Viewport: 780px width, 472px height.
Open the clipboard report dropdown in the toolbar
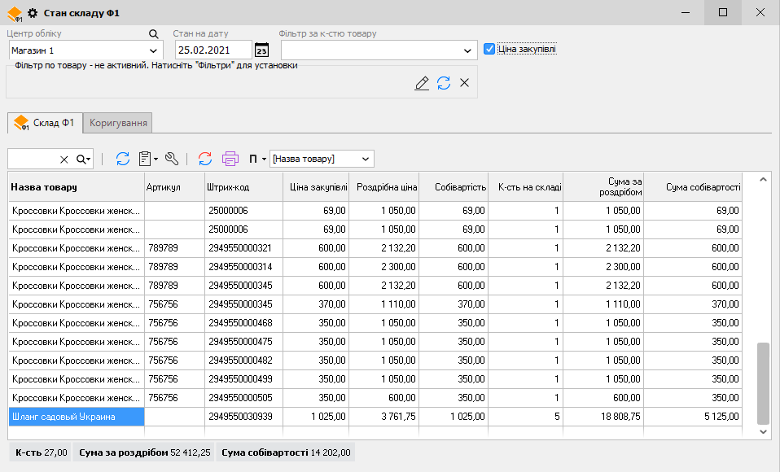pos(147,159)
